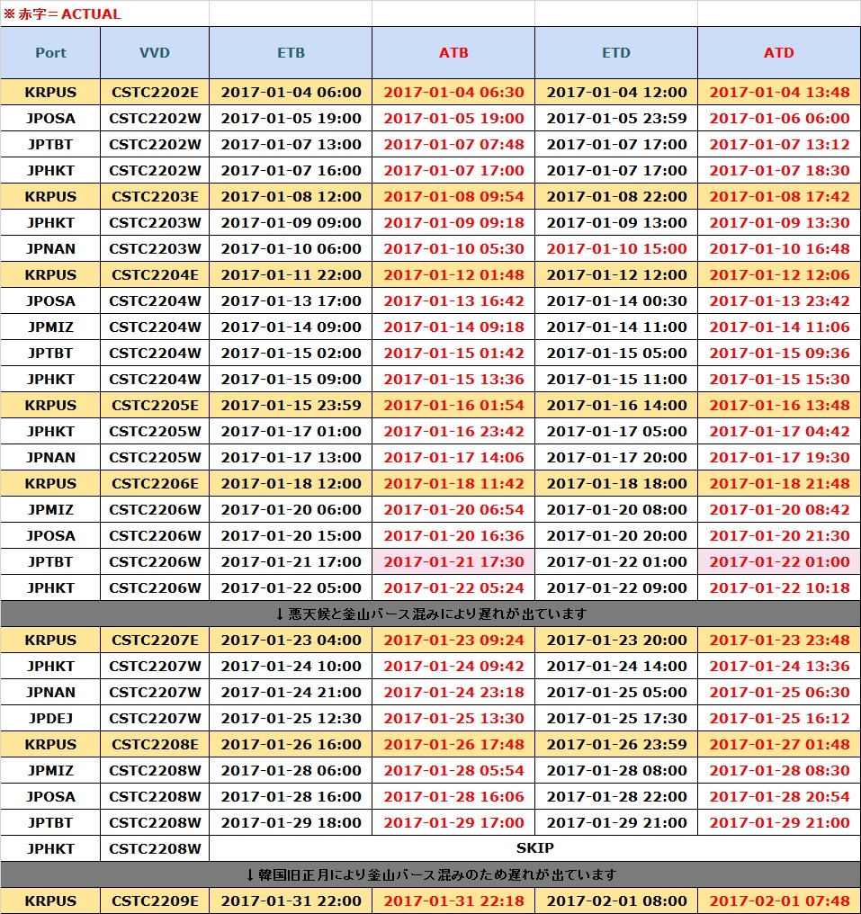
Task: Select ATD value 2017-01-09 13:30
Action: tap(779, 223)
